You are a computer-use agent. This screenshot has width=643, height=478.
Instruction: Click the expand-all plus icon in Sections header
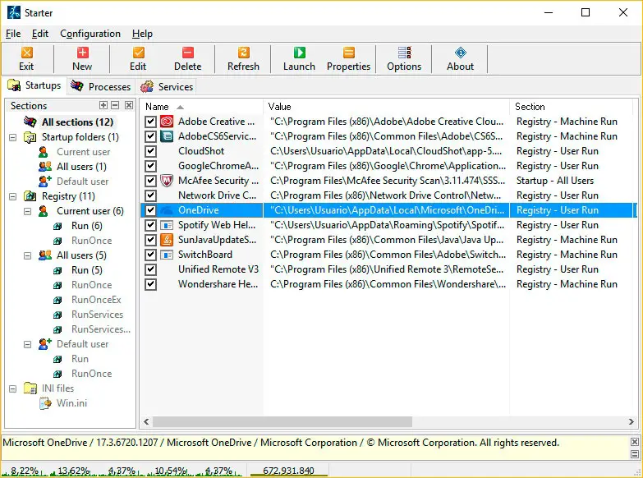pyautogui.click(x=103, y=105)
